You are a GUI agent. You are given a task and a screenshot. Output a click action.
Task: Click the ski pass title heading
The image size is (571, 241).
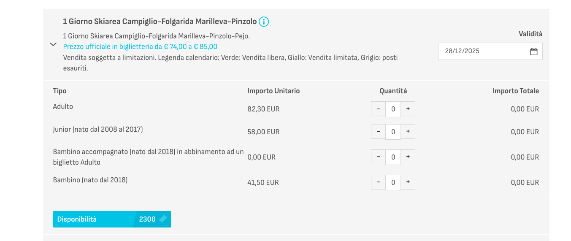click(160, 21)
